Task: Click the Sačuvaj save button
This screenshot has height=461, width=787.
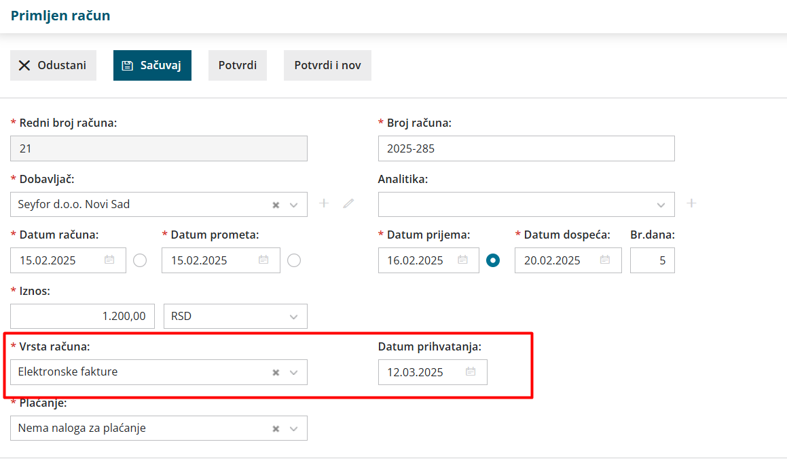Action: point(152,65)
